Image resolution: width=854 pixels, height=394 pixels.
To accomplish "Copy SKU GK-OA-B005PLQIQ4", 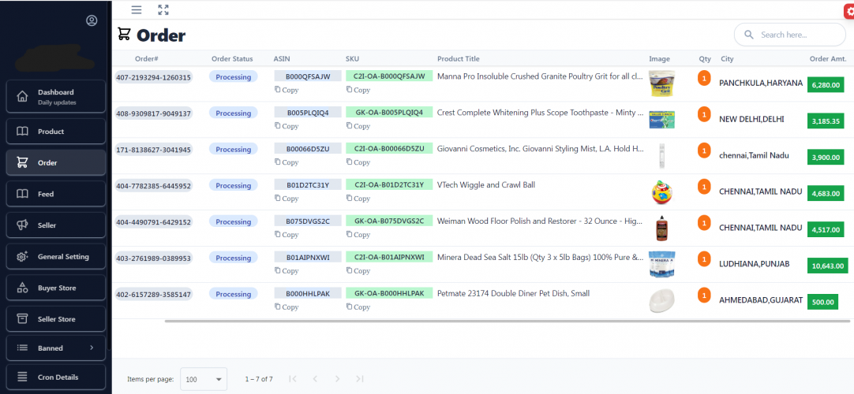I will [x=358, y=126].
